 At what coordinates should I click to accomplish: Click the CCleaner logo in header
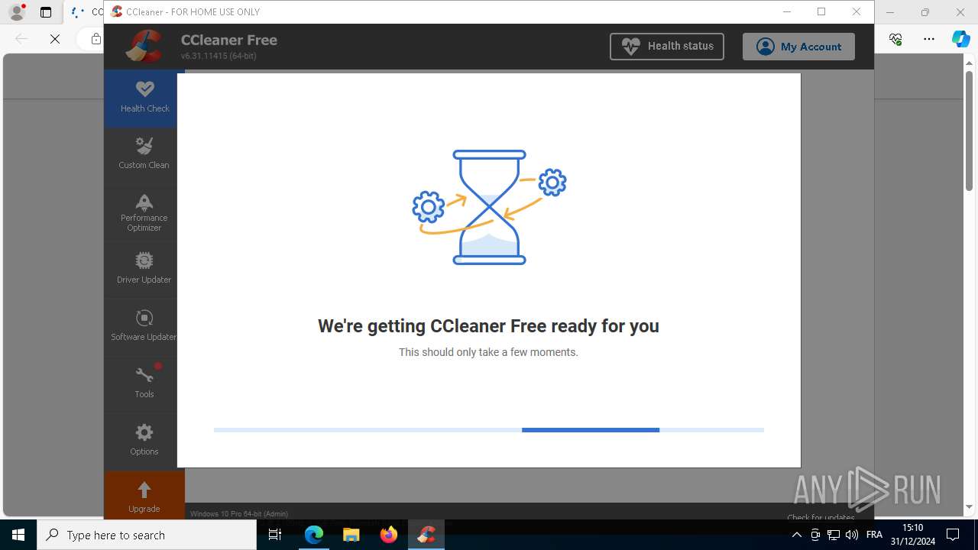[x=144, y=47]
